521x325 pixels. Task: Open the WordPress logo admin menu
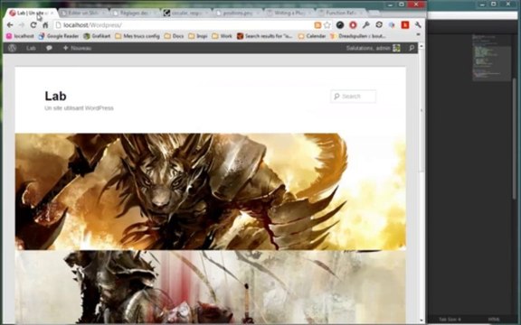point(13,48)
